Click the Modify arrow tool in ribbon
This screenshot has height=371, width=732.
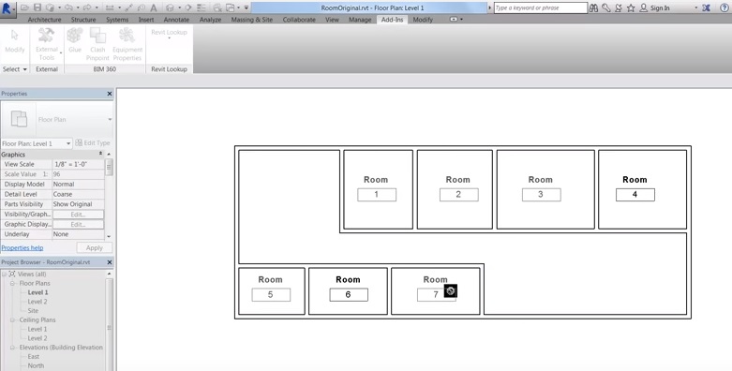coord(14,41)
